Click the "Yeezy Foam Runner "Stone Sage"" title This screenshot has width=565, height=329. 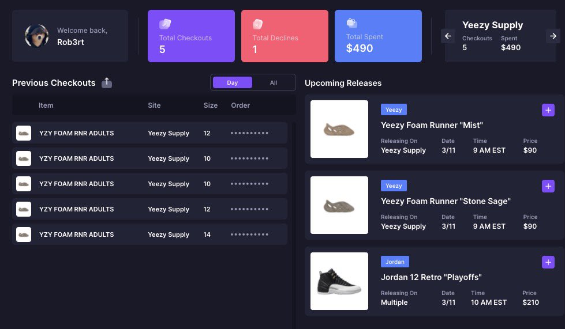tap(446, 201)
